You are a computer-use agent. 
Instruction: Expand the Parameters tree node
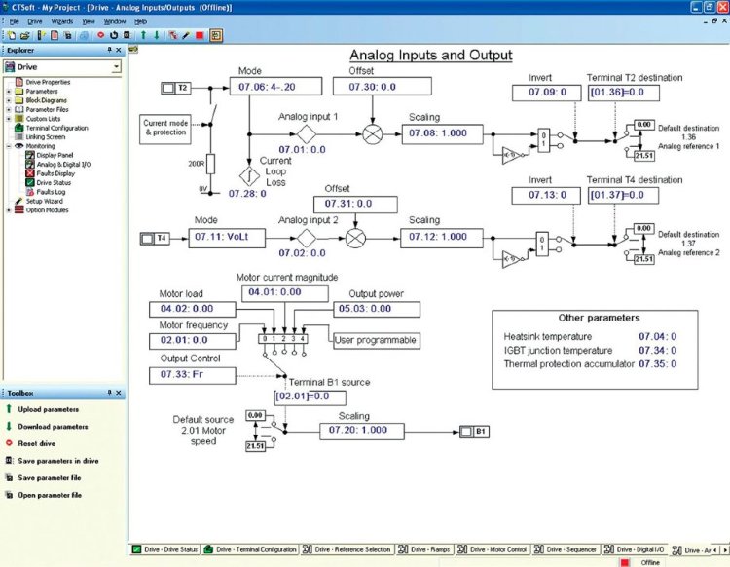[8, 92]
